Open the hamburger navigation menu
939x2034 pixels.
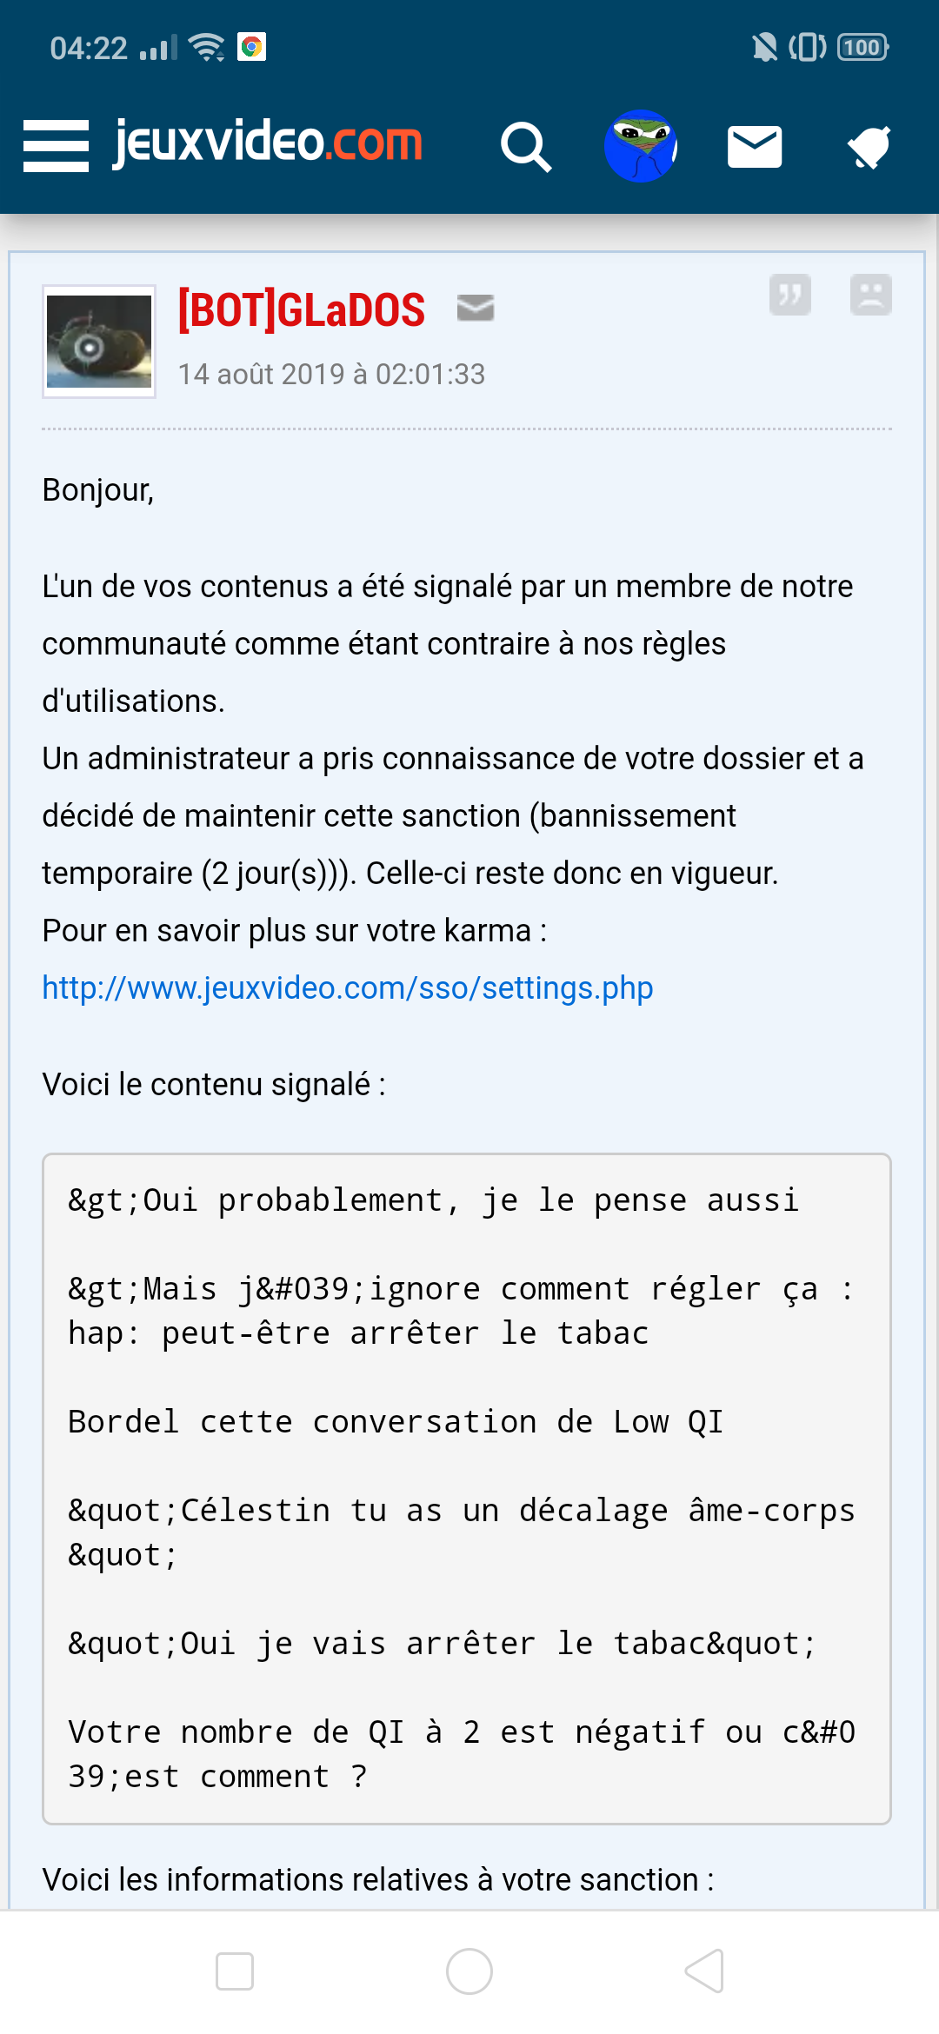tap(56, 146)
